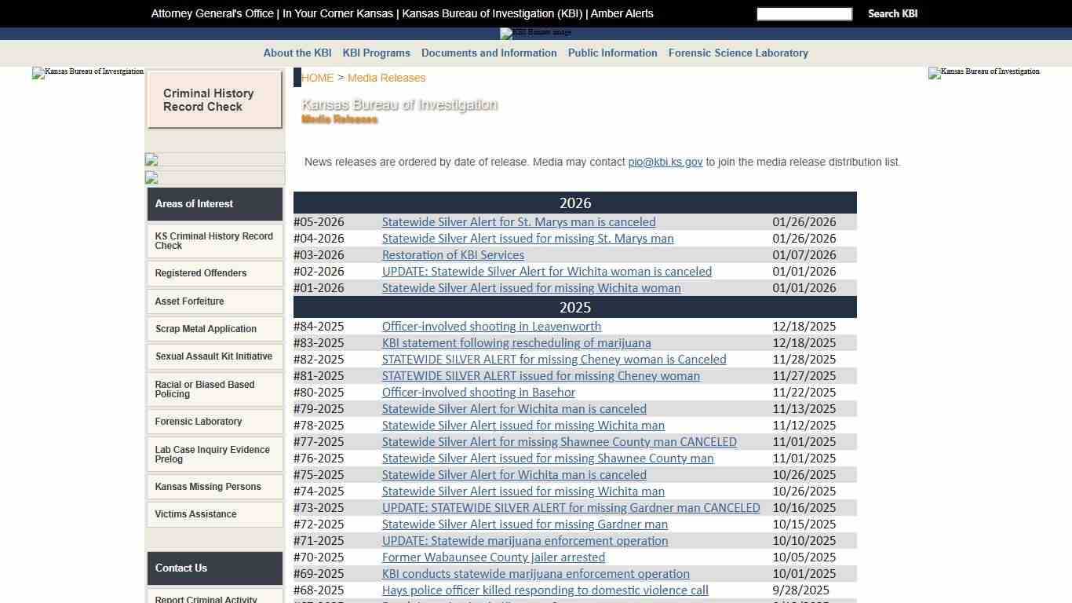The width and height of the screenshot is (1072, 603).
Task: Open the About the KBI menu
Action: (x=297, y=53)
